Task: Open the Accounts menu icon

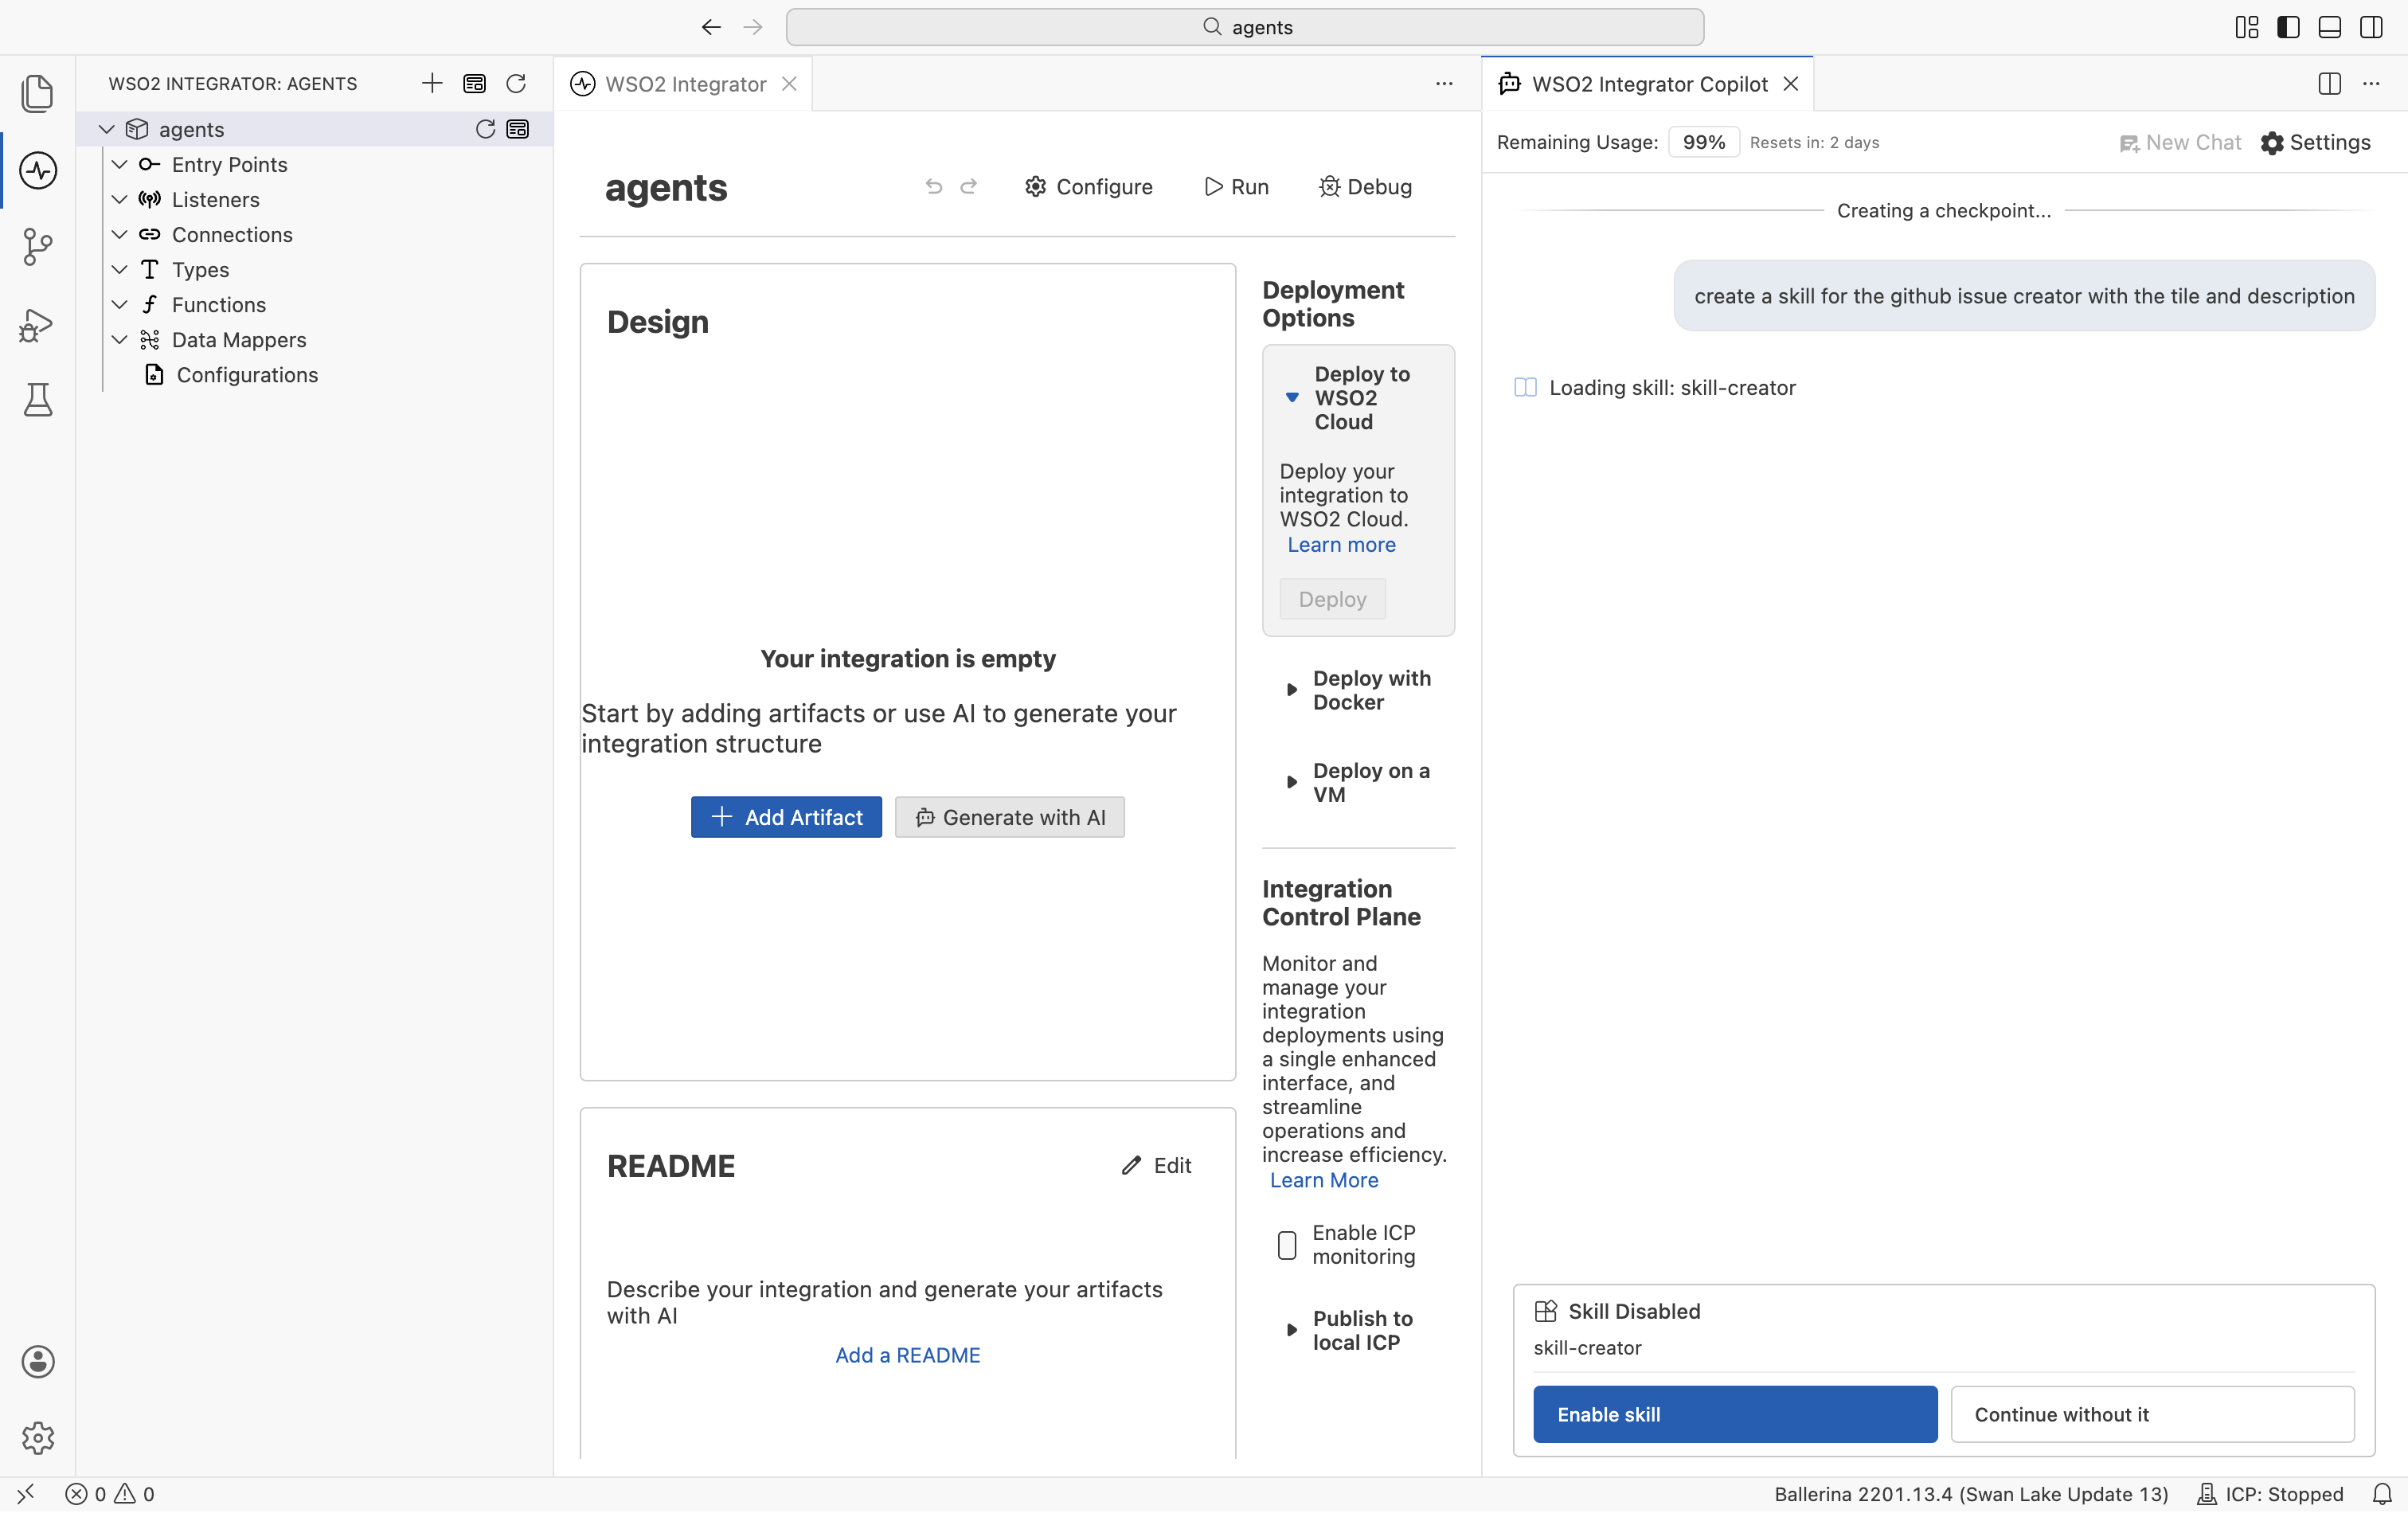Action: (37, 1362)
